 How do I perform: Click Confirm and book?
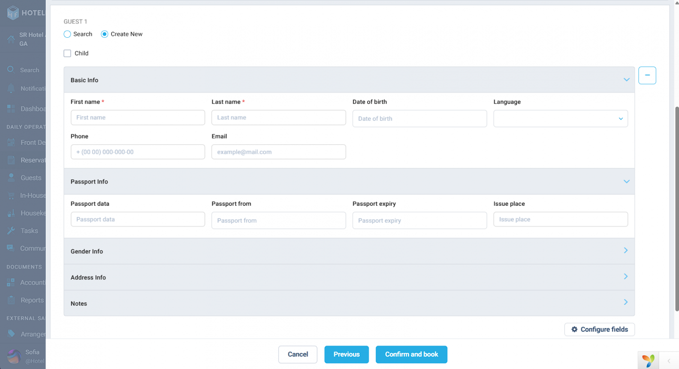(412, 354)
